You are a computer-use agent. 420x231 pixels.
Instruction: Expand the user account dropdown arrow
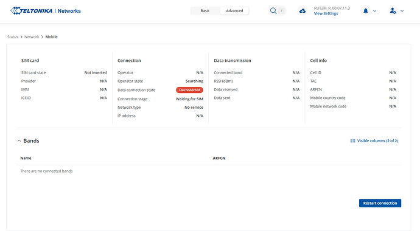(x=402, y=11)
